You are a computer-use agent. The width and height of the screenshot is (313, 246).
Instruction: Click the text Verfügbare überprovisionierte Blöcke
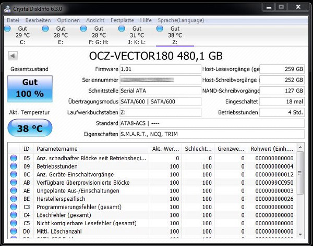pyautogui.click(x=83, y=183)
